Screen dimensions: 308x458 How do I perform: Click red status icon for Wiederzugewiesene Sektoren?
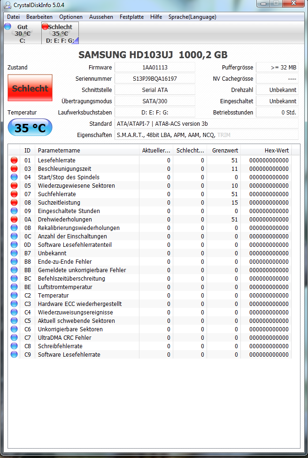tap(14, 185)
